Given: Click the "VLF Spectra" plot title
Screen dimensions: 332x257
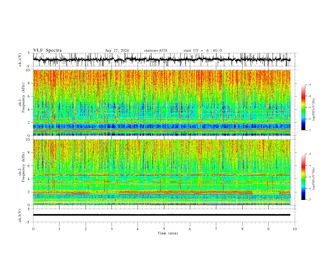Looking at the screenshot, I should (47, 50).
